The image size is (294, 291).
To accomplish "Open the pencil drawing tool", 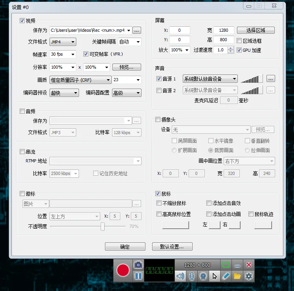I will coord(226,276).
